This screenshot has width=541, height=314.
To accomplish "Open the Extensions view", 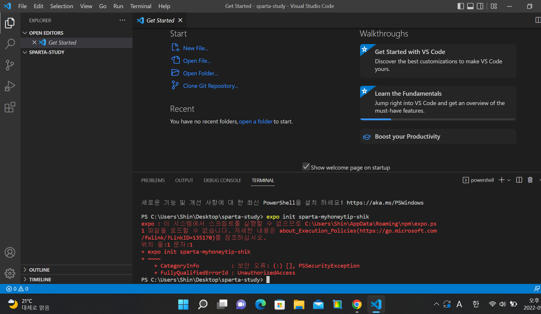I will pyautogui.click(x=10, y=107).
